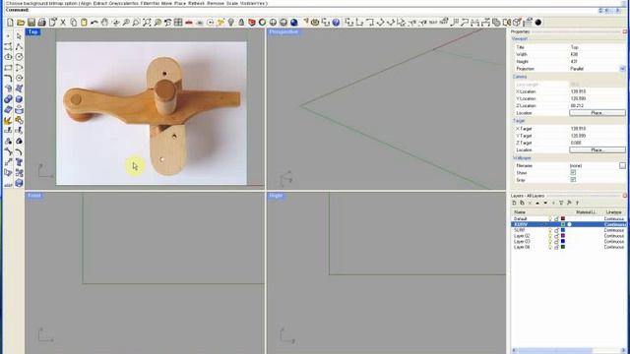Open color swatch of SURF layer

(563, 230)
